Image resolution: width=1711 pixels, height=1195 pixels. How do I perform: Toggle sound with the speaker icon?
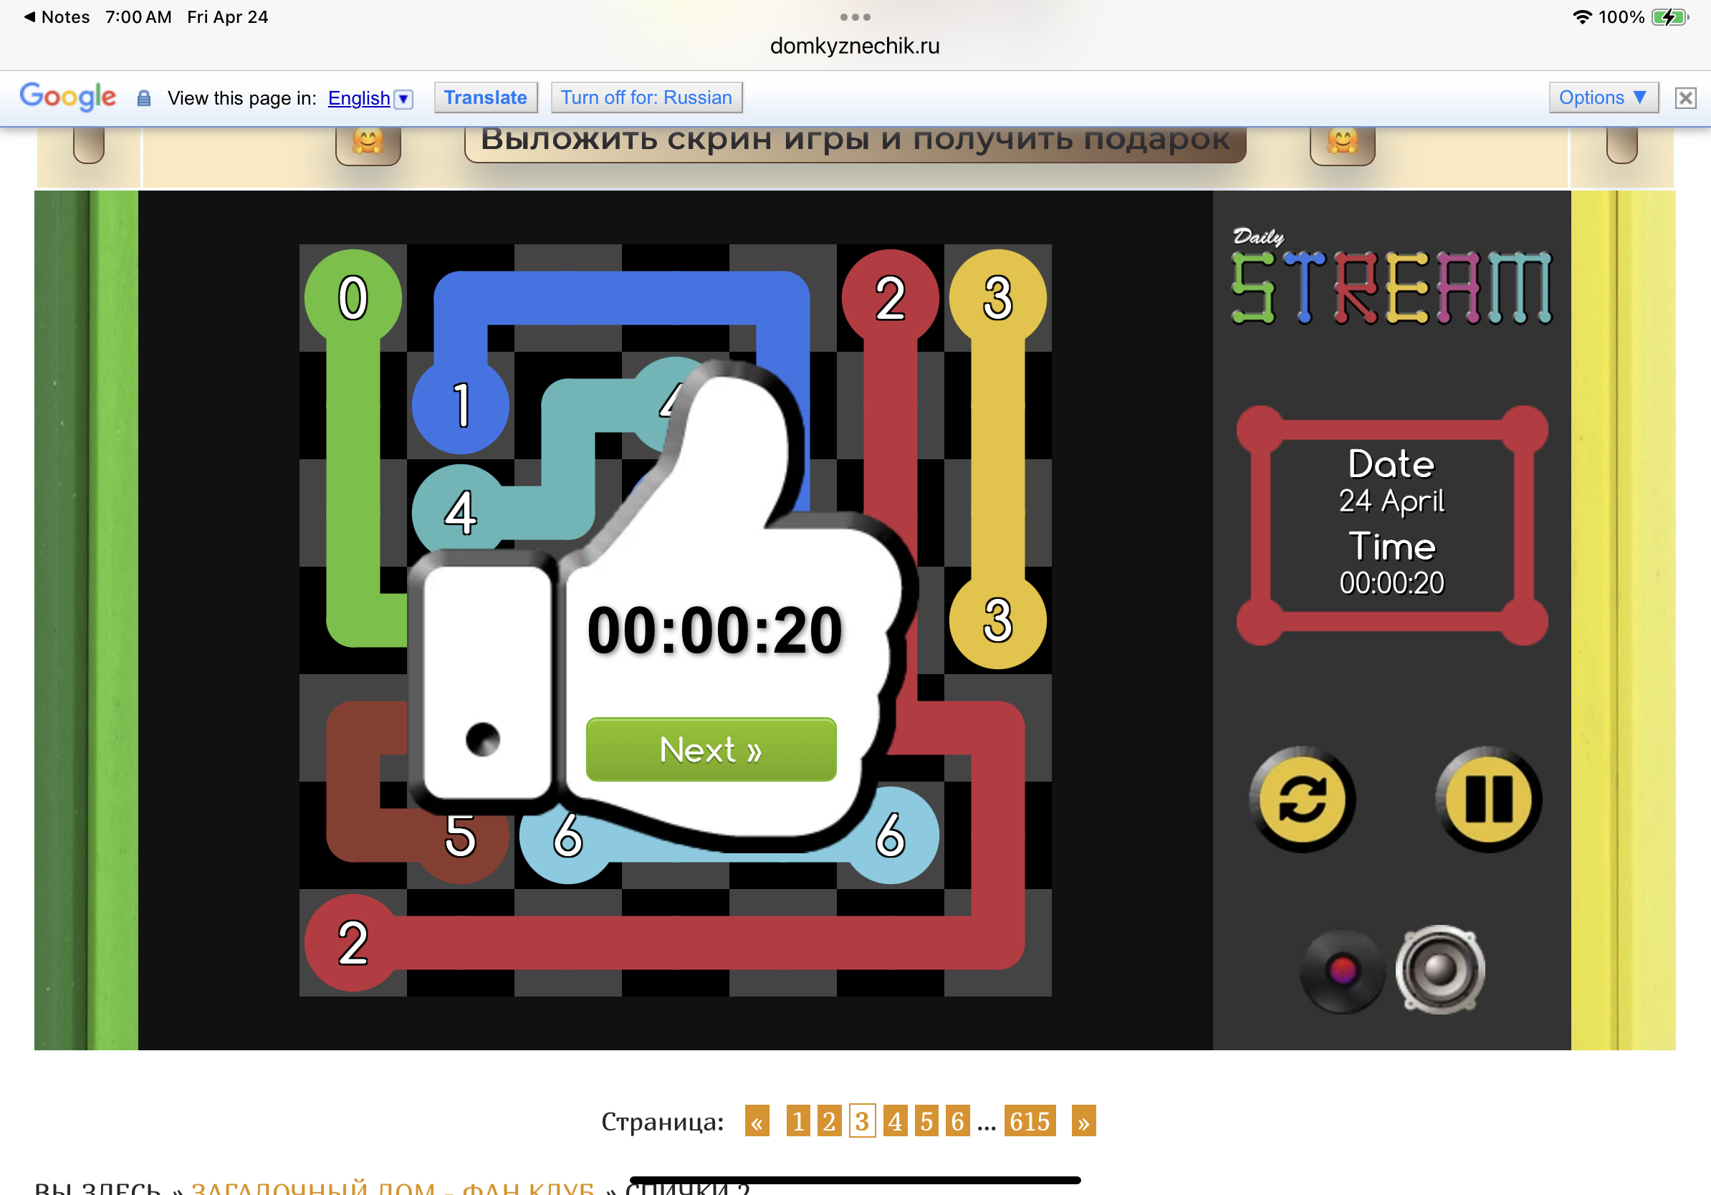pos(1439,969)
